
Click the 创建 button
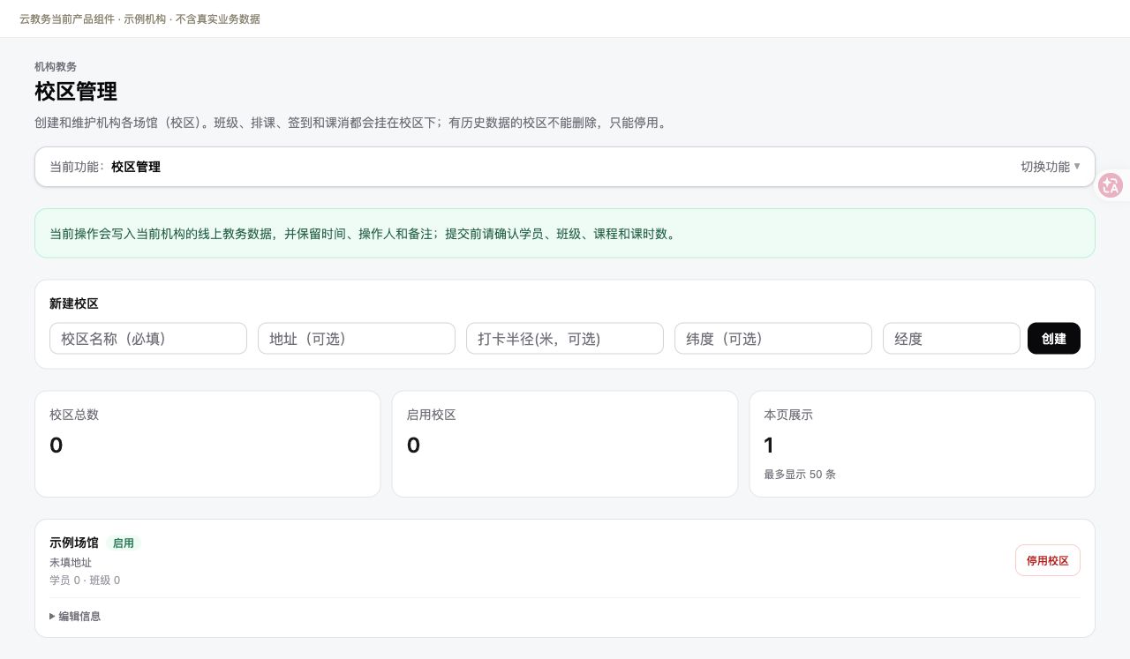1054,339
